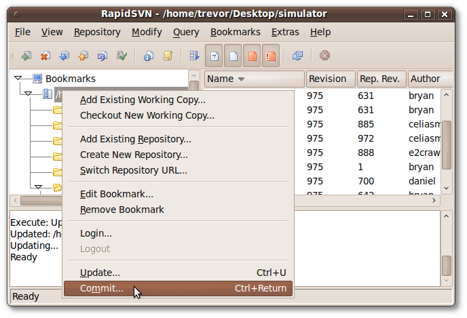Open the Extras menu
467x318 pixels.
(x=285, y=32)
